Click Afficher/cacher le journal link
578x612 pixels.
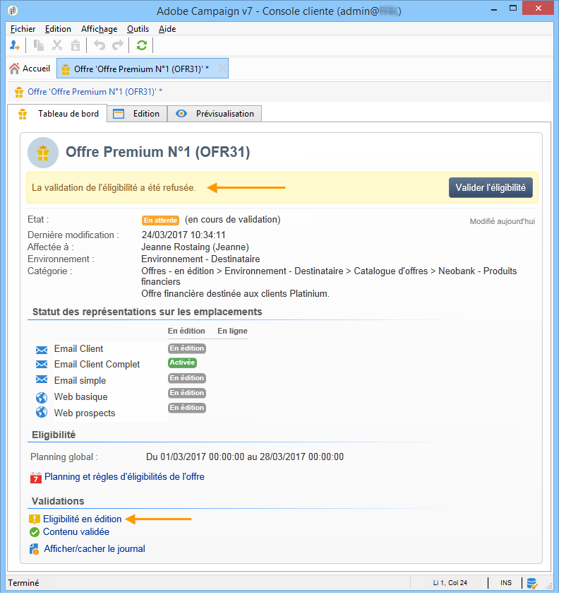tap(95, 549)
